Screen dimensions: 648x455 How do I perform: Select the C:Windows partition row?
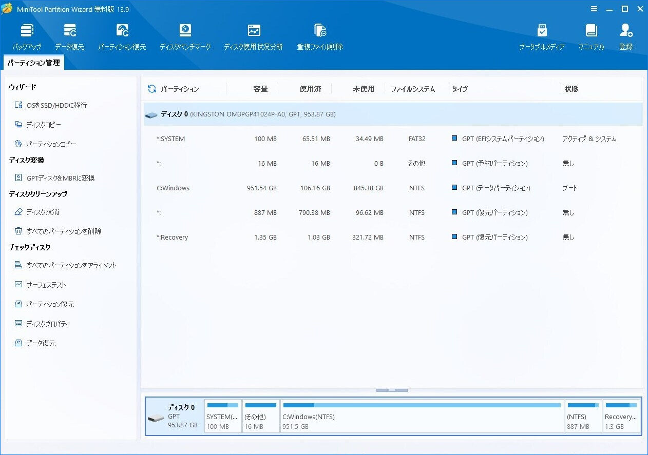393,188
